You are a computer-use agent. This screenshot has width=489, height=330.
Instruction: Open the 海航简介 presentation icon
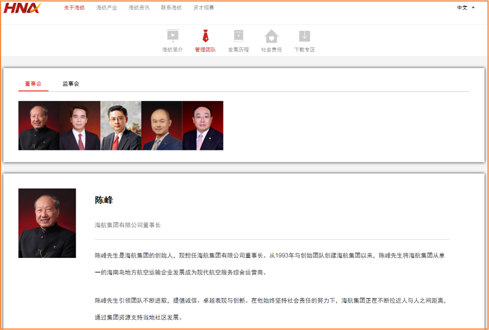[x=172, y=36]
